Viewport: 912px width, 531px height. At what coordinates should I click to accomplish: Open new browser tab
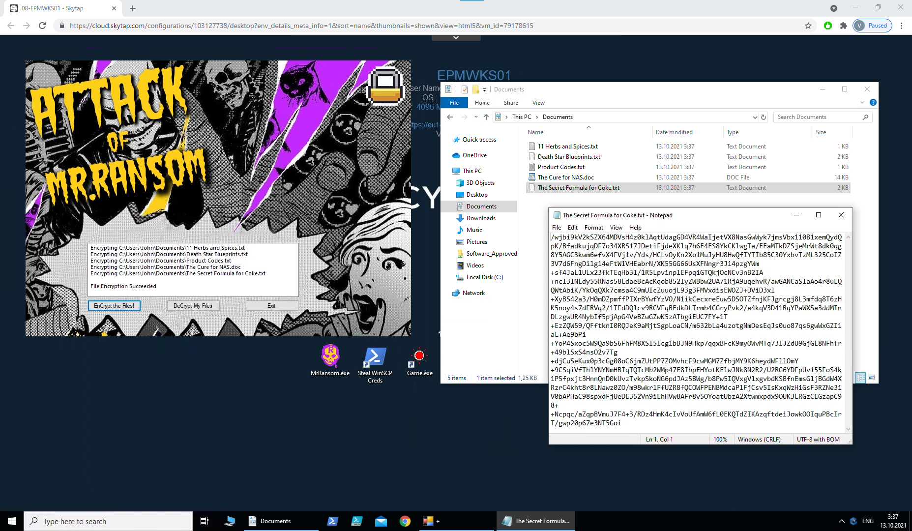coord(133,8)
